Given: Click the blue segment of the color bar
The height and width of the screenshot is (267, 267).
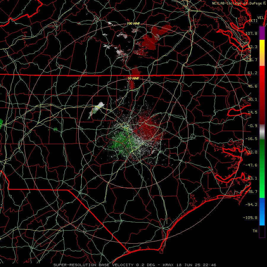Looking at the screenshot, I should tap(262, 212).
